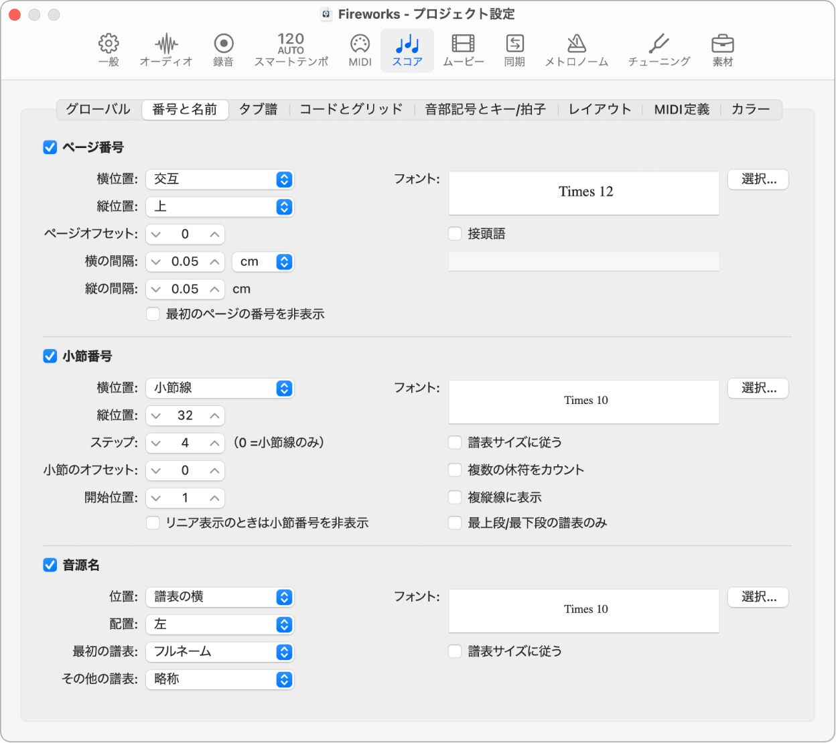Open the 横位置 dropdown showing 交互
The image size is (836, 743).
click(220, 179)
